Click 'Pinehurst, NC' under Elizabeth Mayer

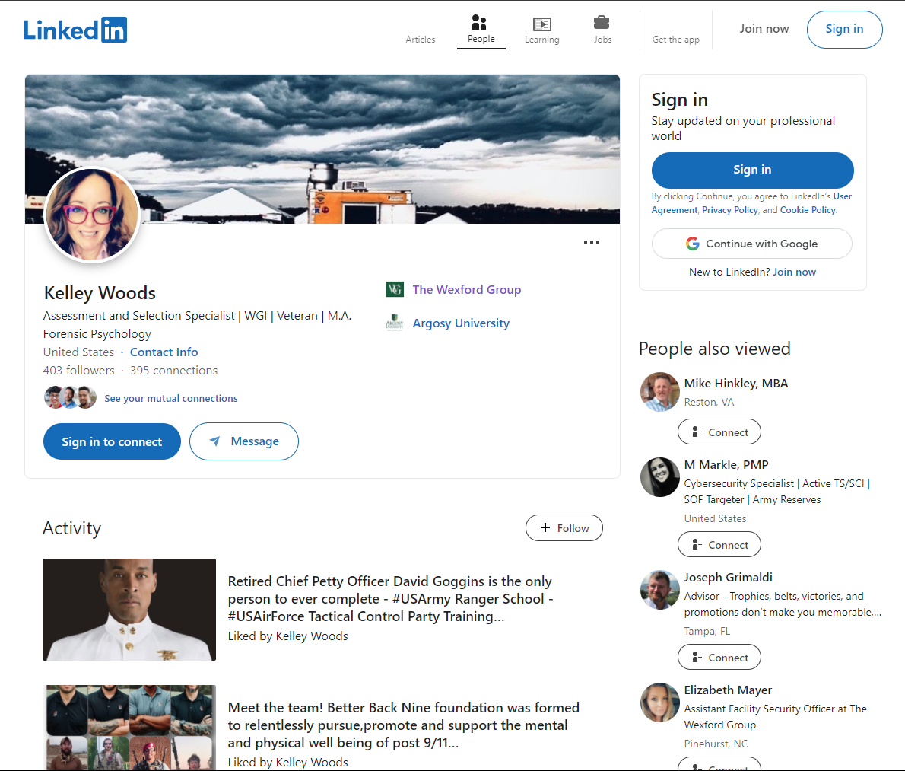pos(716,744)
